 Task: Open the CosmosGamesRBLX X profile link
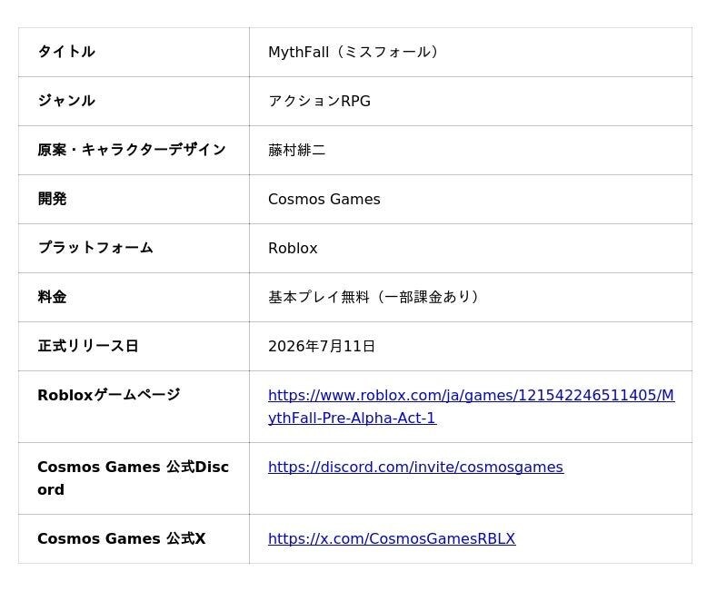click(x=392, y=538)
